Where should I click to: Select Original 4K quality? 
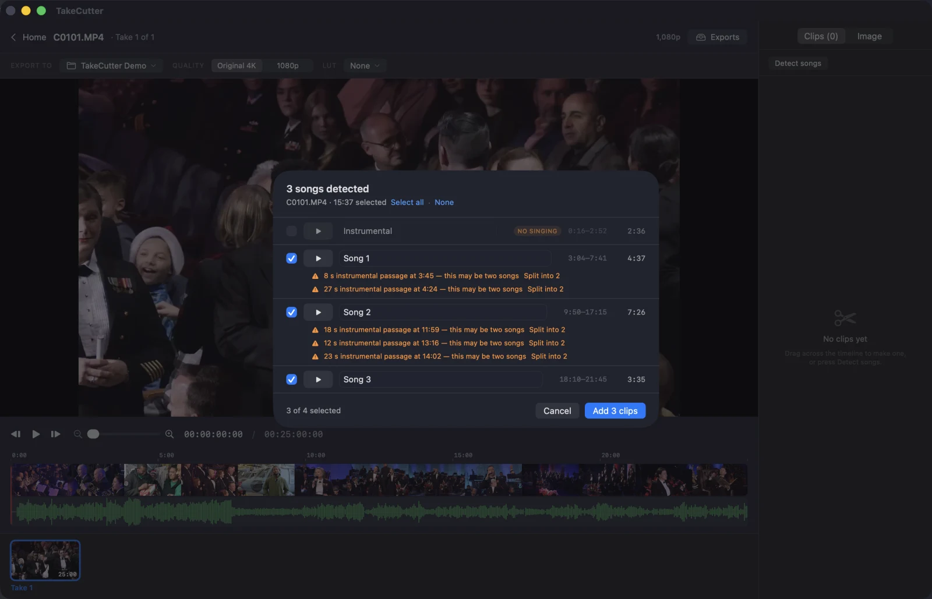tap(236, 66)
